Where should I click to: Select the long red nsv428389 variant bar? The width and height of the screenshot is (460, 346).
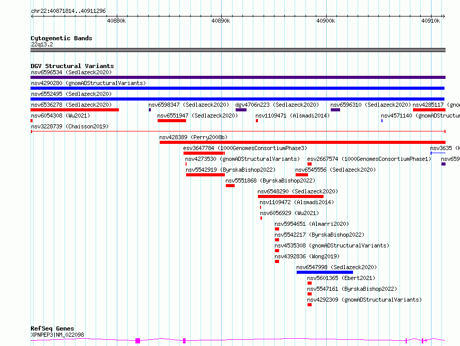pos(302,142)
